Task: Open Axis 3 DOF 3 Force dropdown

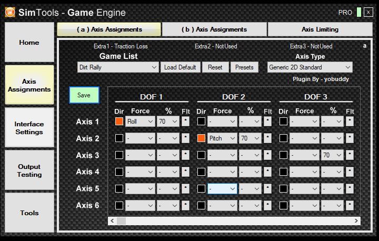Action: tap(305, 155)
